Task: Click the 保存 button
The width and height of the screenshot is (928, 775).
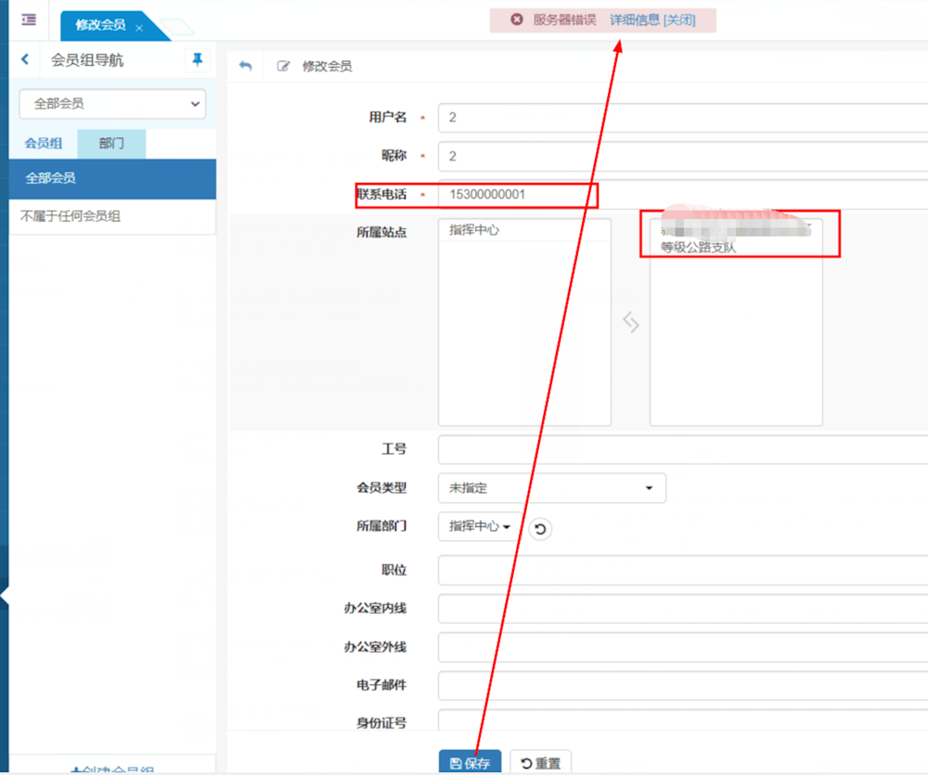Action: pos(470,763)
